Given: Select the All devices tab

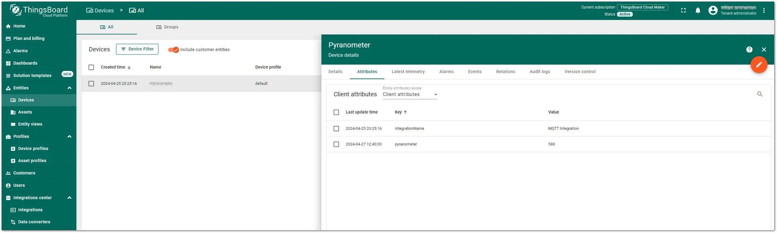Looking at the screenshot, I should [x=107, y=27].
